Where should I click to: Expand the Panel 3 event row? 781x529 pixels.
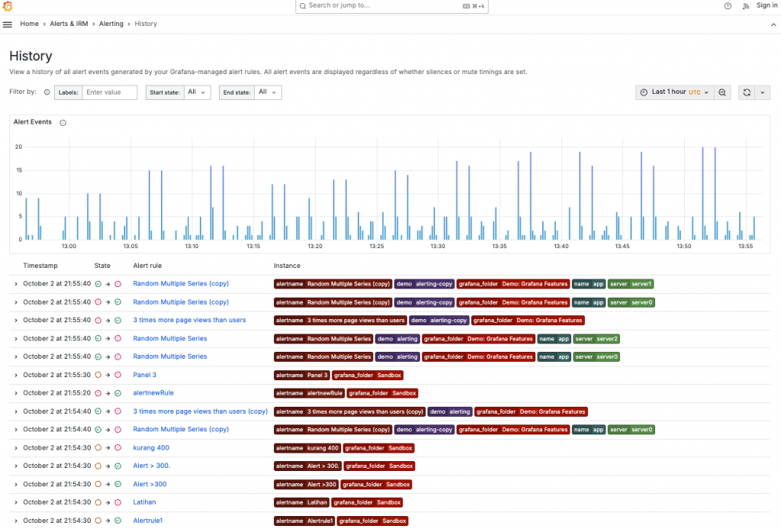coord(16,376)
